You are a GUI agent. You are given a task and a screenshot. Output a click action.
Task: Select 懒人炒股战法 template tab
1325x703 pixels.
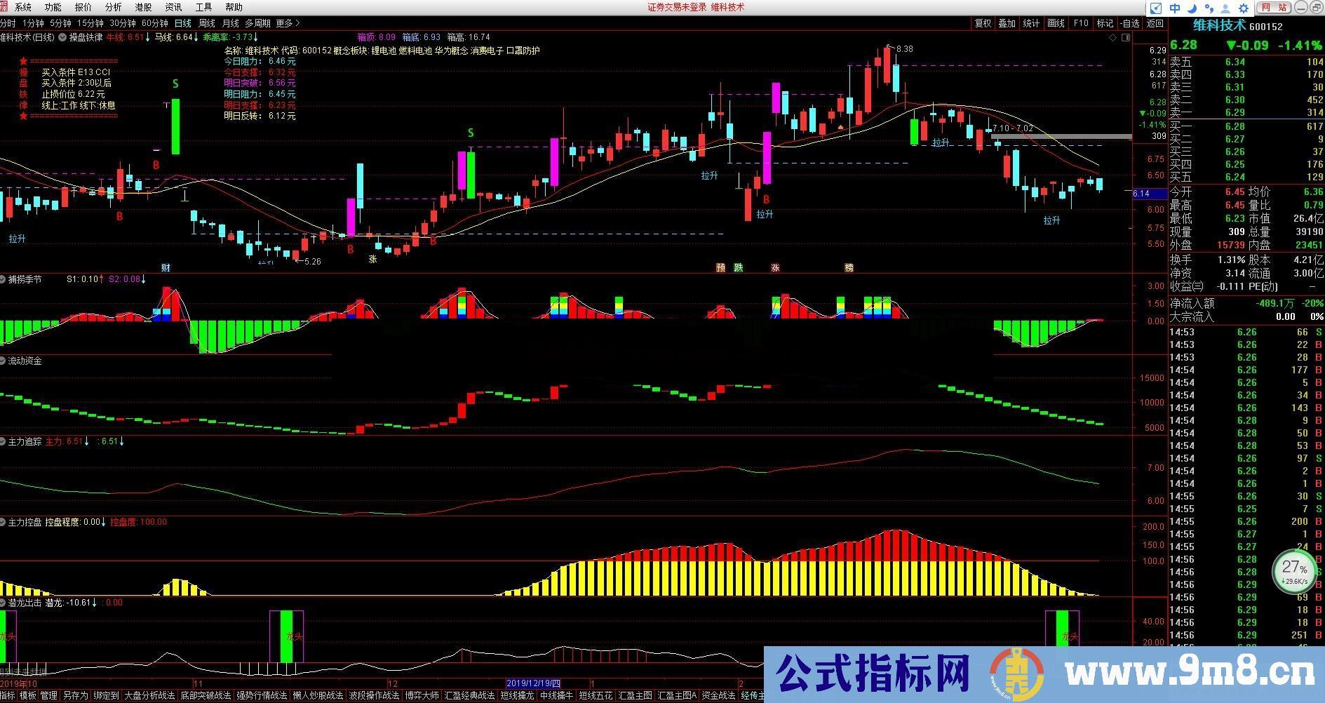click(318, 695)
